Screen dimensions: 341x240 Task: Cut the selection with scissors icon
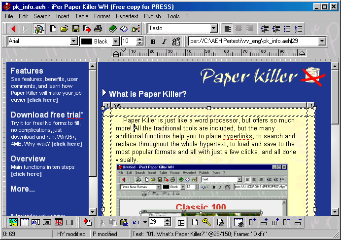102,222
